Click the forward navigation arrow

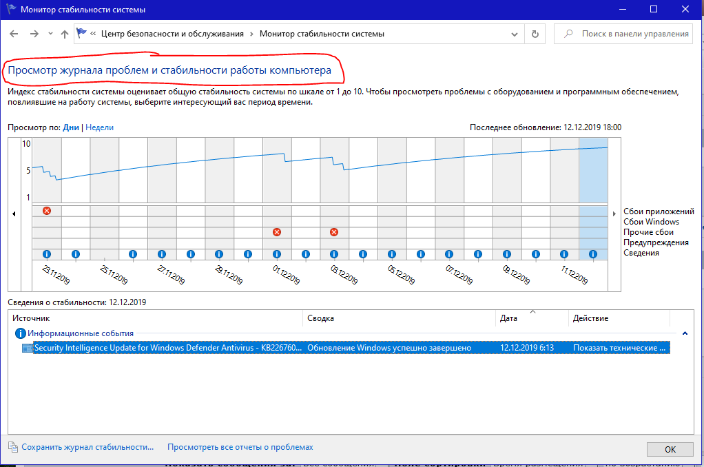point(34,34)
